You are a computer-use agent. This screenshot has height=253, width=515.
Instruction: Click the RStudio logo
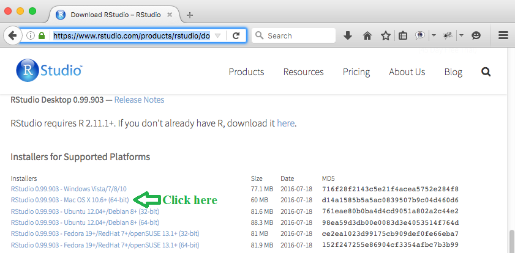pyautogui.click(x=49, y=70)
